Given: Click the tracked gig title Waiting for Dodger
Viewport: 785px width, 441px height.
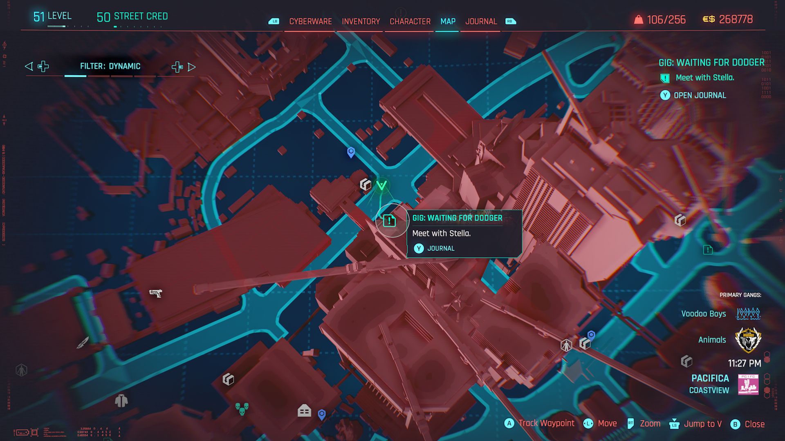Looking at the screenshot, I should click(x=711, y=62).
